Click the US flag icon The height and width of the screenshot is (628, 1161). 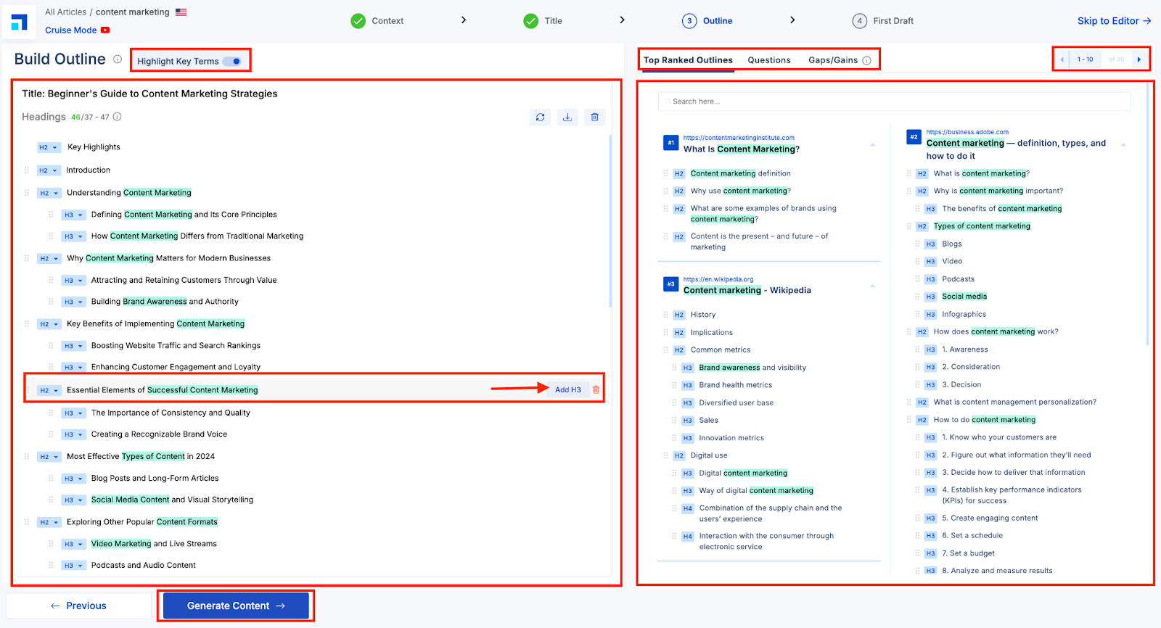pos(181,12)
